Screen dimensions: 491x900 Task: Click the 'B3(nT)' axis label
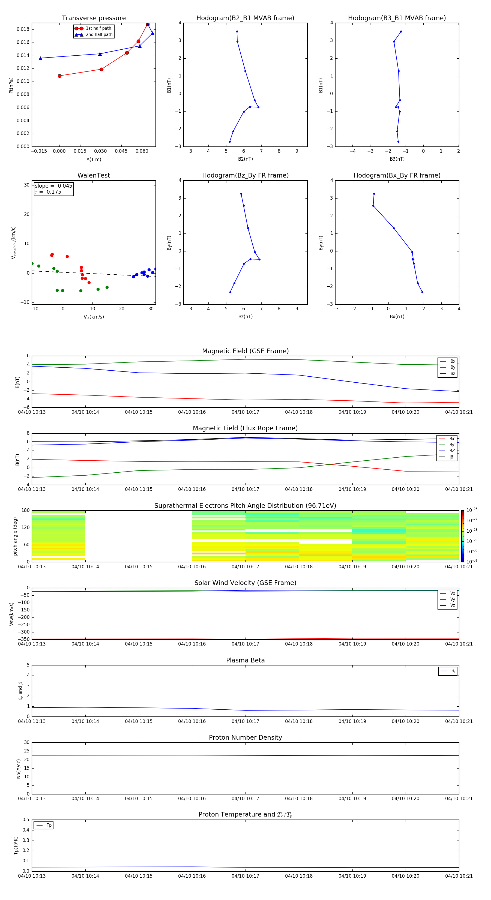397,159
